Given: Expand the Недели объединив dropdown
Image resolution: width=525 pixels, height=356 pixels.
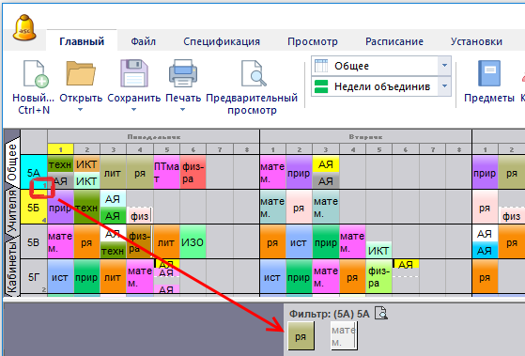Looking at the screenshot, I should click(x=444, y=86).
